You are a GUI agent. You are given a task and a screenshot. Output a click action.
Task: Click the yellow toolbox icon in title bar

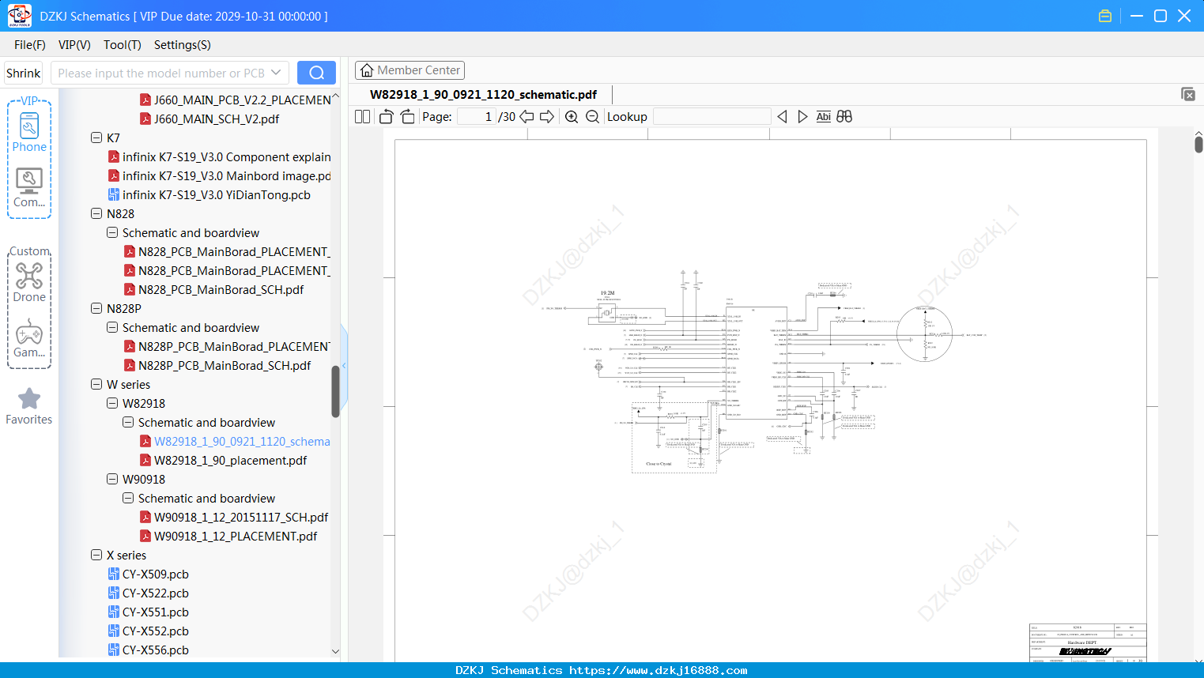point(1105,16)
